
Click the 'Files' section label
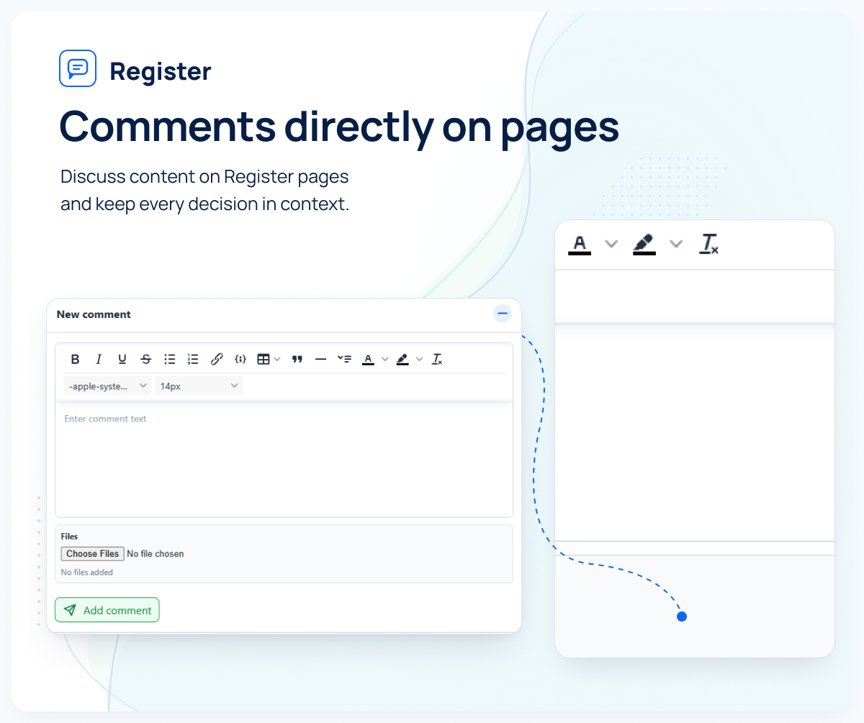69,537
